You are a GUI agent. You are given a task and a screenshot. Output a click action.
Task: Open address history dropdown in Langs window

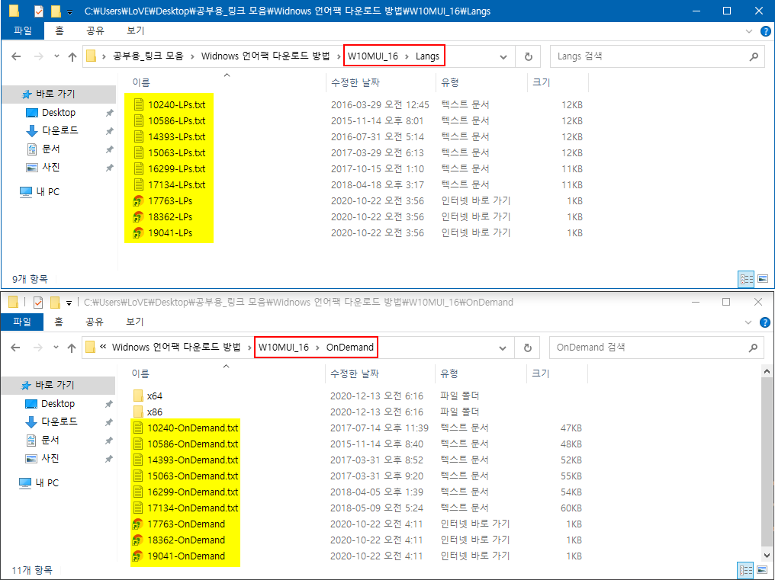tap(503, 57)
